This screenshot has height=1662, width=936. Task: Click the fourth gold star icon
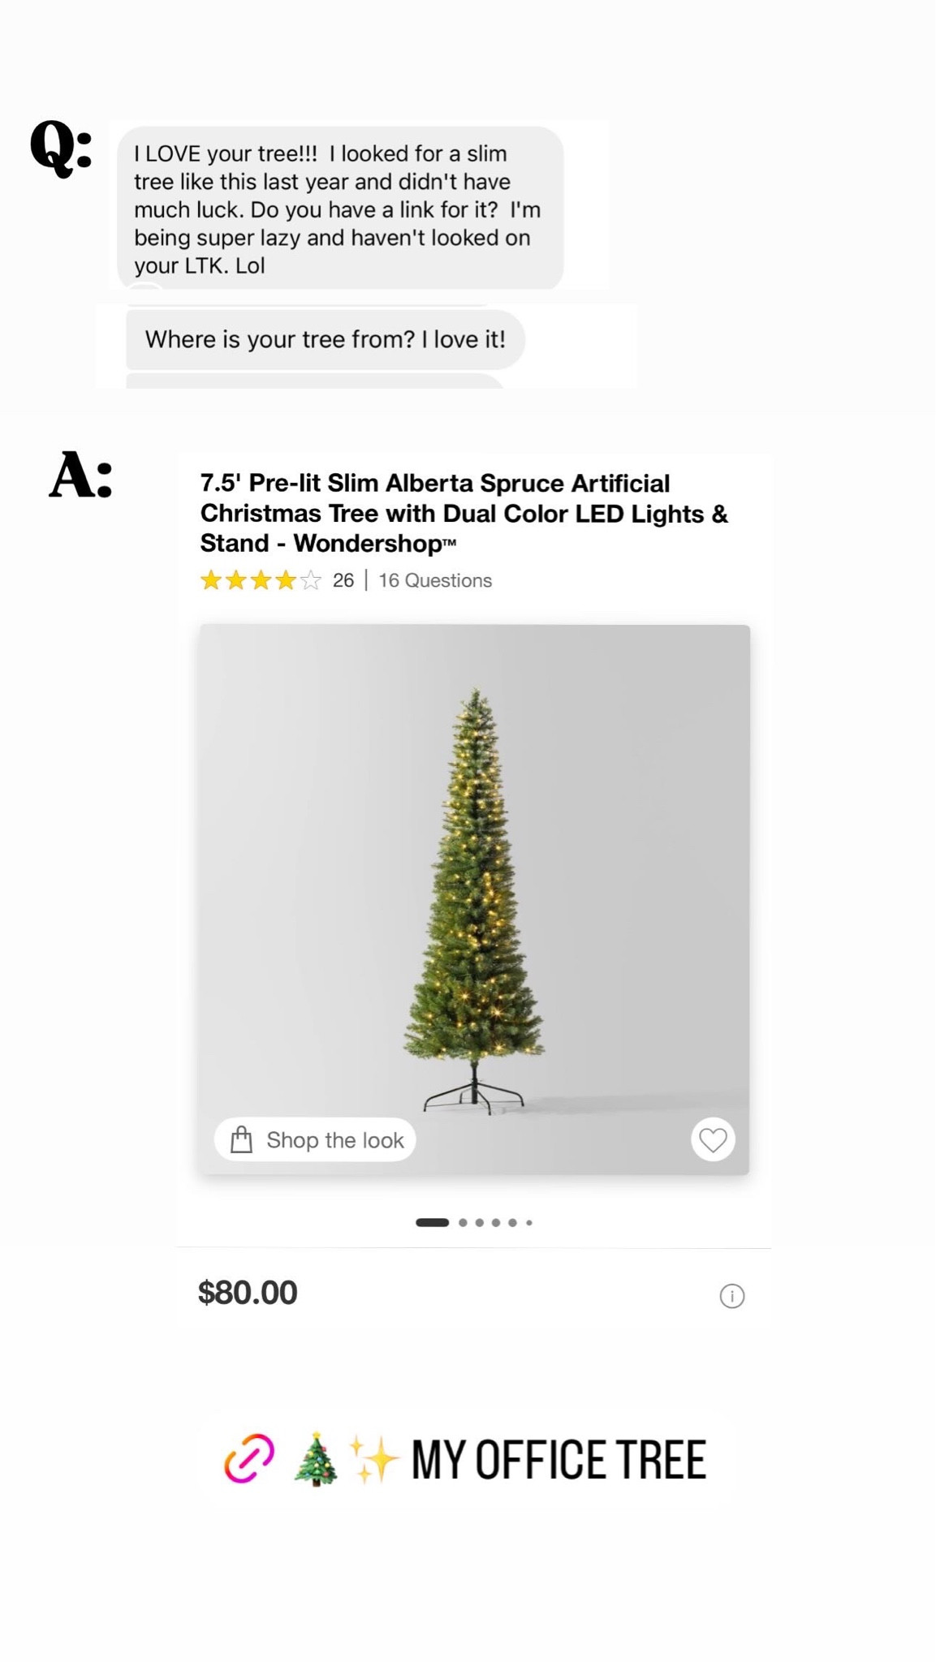[290, 580]
